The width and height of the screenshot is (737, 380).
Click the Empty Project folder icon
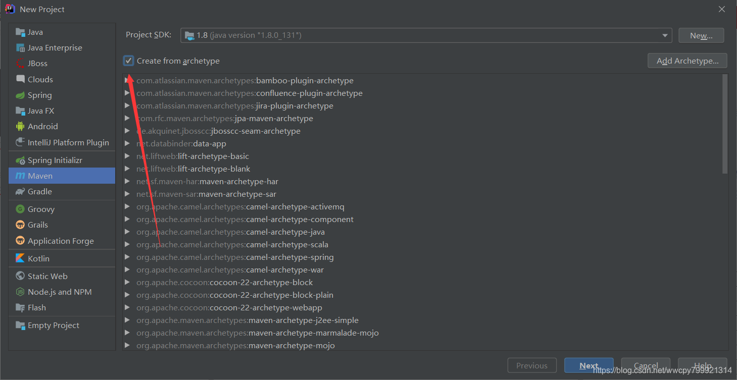[20, 325]
